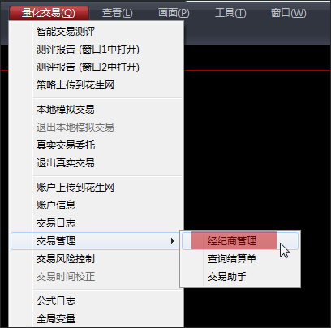Select 智能交易测评 menu entry
Image resolution: width=331 pixels, height=328 pixels.
97,32
